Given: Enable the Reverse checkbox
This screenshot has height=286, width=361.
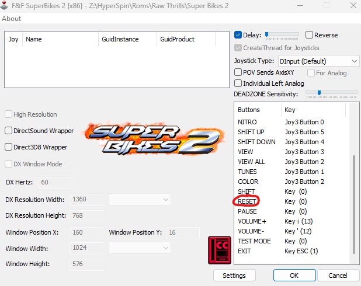Looking at the screenshot, I should (x=310, y=35).
